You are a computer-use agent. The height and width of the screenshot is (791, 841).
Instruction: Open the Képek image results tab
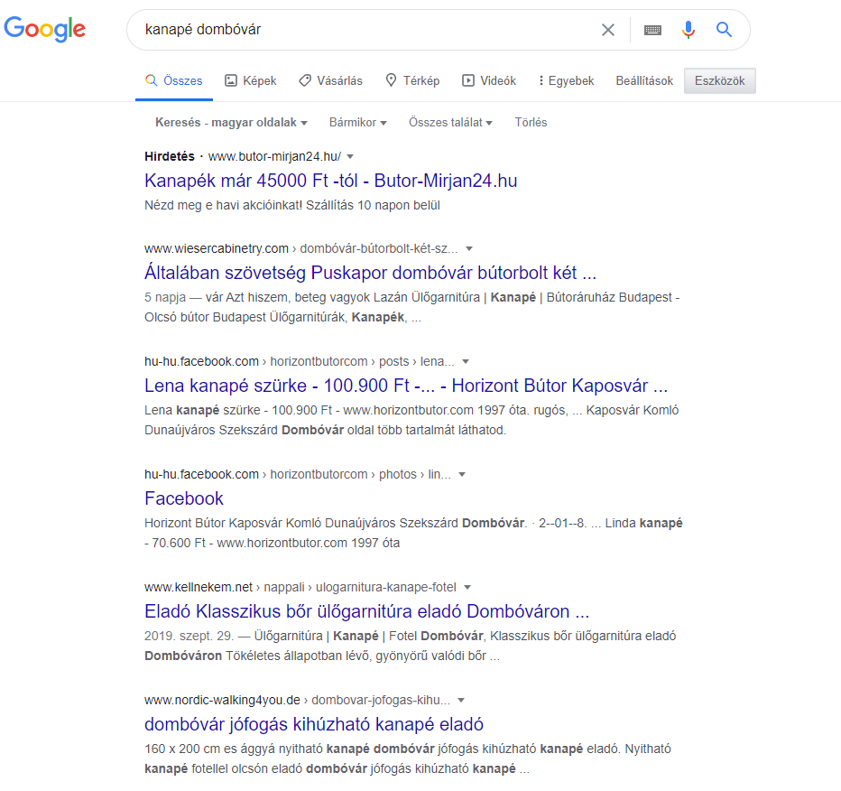point(251,80)
